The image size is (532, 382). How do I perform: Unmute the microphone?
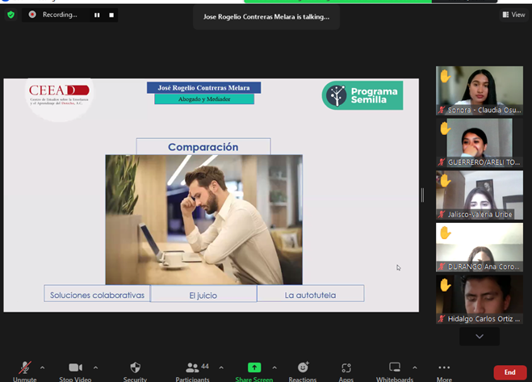coord(24,372)
